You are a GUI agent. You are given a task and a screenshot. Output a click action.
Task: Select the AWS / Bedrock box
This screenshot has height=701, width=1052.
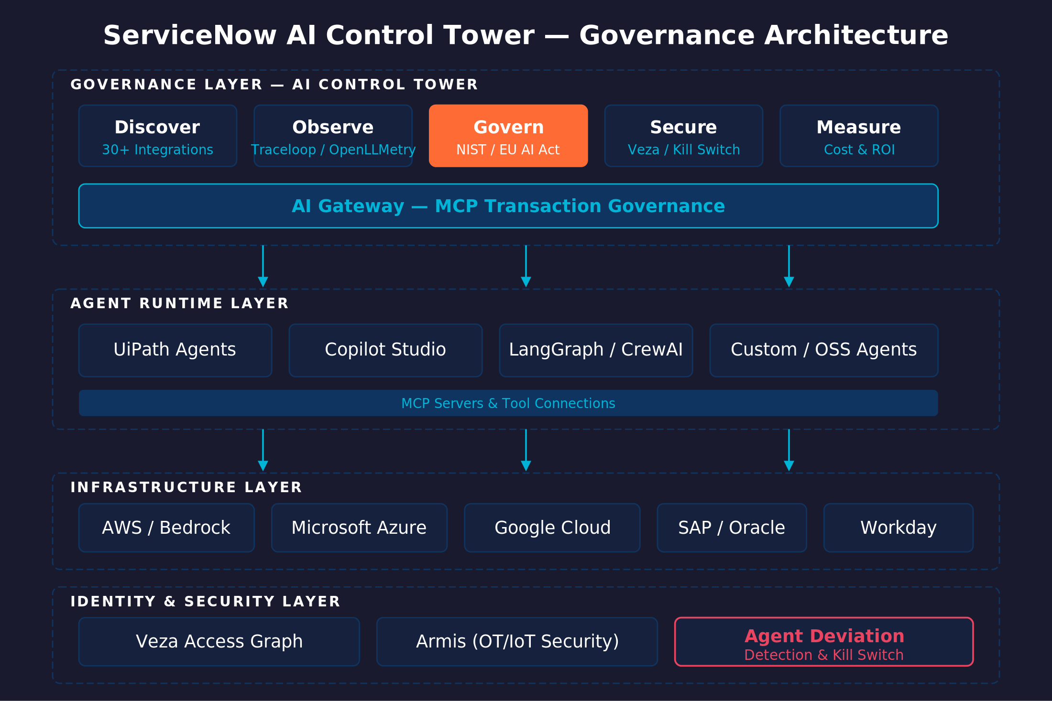(166, 528)
